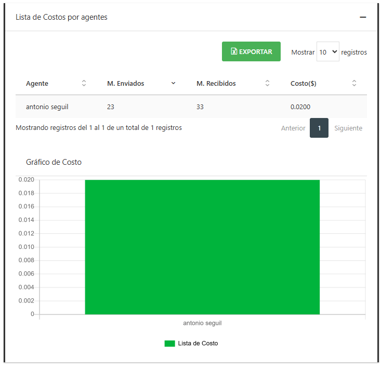Click the 0.010 y-axis label

click(26, 247)
